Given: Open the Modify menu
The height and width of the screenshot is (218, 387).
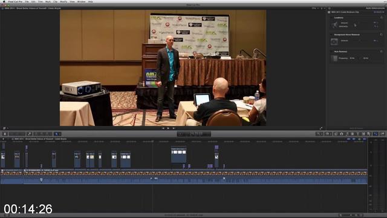Looking at the screenshot, I should tap(63, 1).
